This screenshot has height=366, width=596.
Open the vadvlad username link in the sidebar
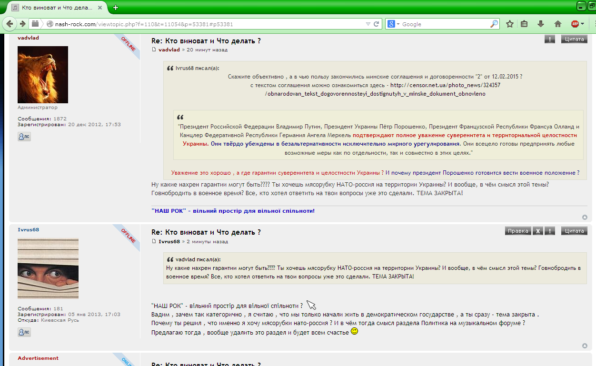pos(29,38)
